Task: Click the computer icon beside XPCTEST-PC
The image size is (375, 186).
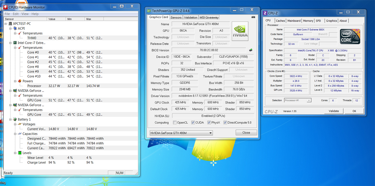Action: pos(10,24)
